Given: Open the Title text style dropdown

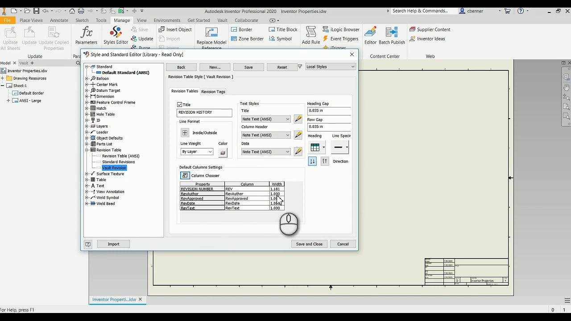Looking at the screenshot, I should (266, 119).
